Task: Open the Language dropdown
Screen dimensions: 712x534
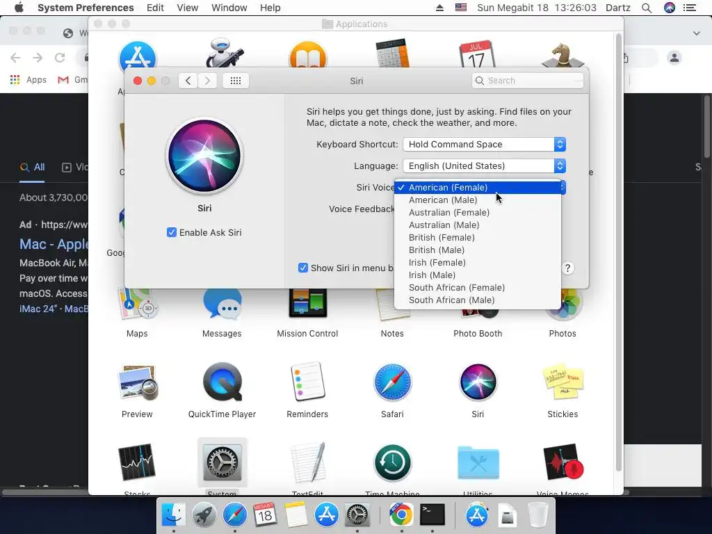Action: coord(484,165)
